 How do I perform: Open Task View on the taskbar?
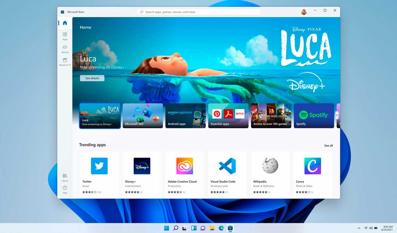pyautogui.click(x=185, y=228)
